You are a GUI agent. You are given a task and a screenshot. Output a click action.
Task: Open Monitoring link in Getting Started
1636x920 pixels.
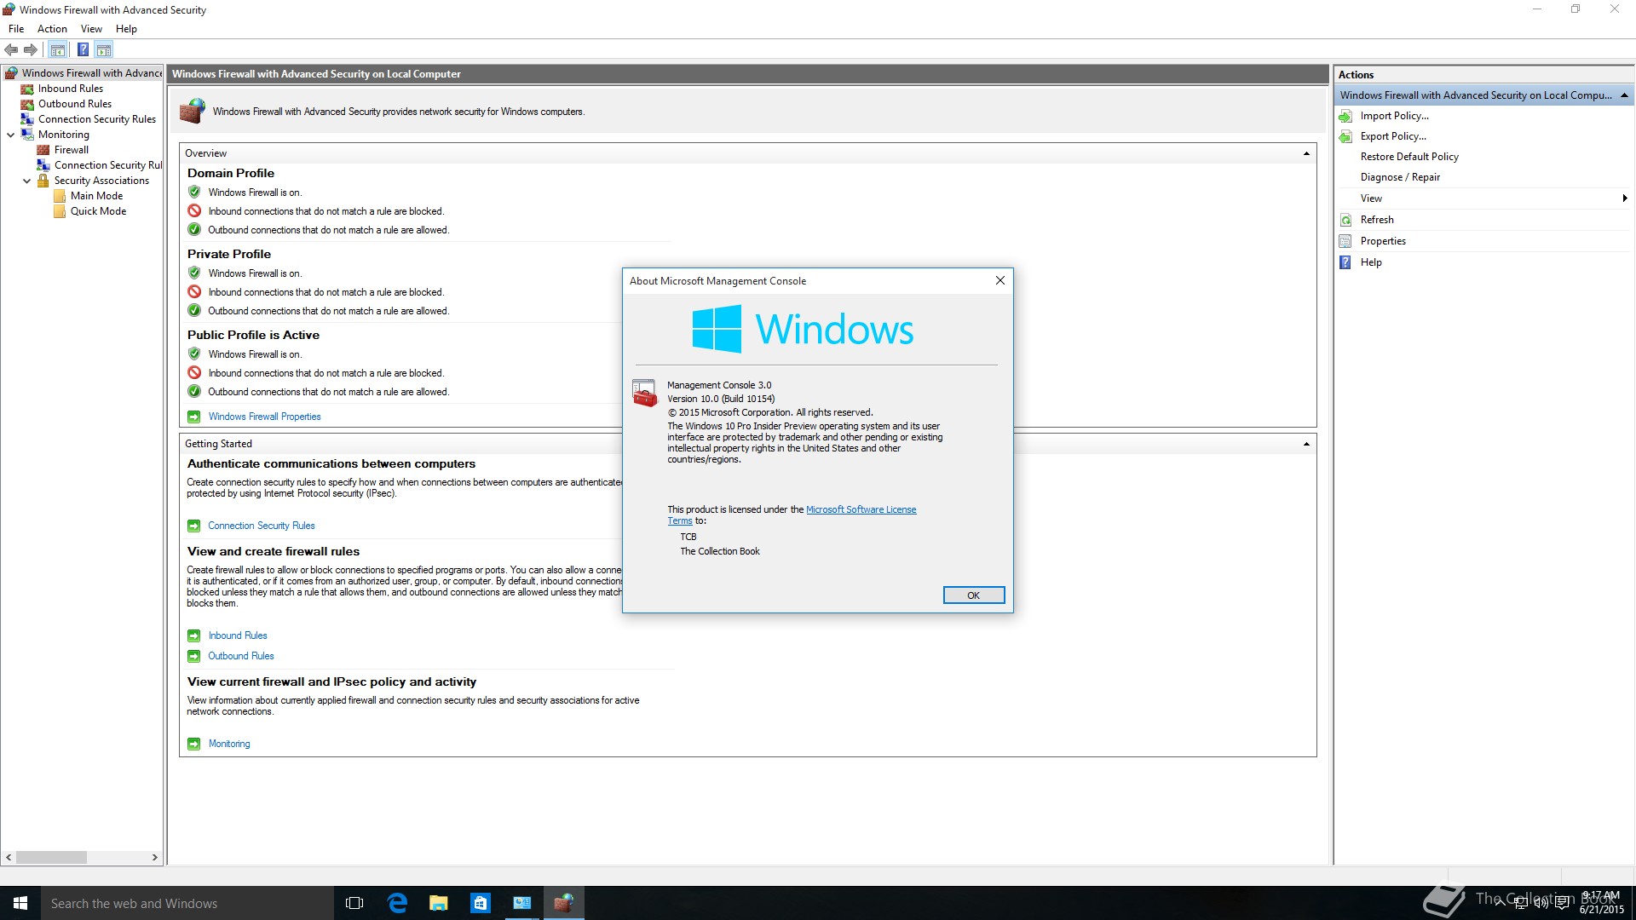click(229, 744)
